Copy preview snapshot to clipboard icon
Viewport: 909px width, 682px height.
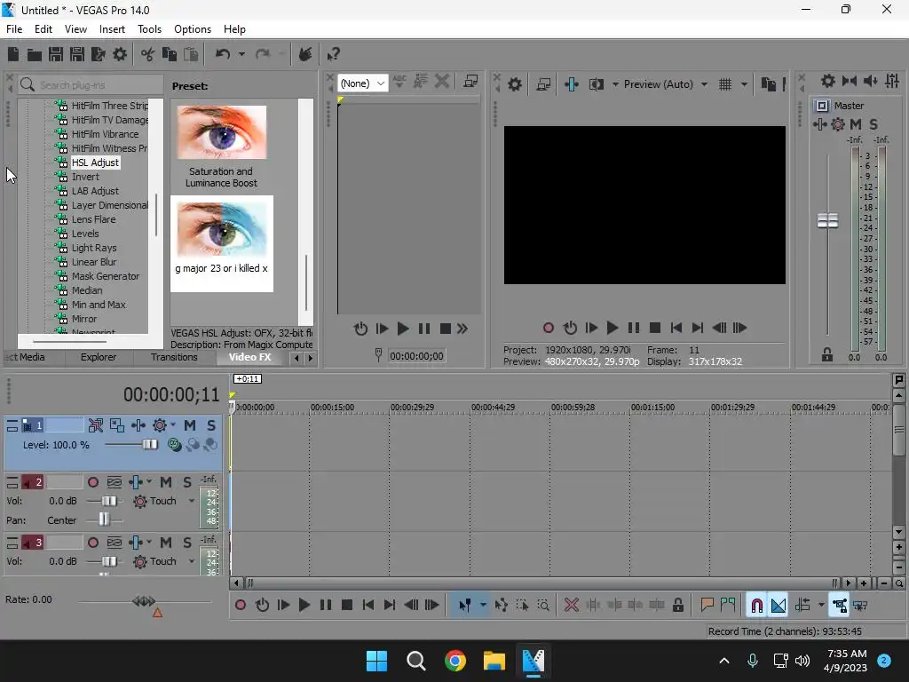point(768,84)
